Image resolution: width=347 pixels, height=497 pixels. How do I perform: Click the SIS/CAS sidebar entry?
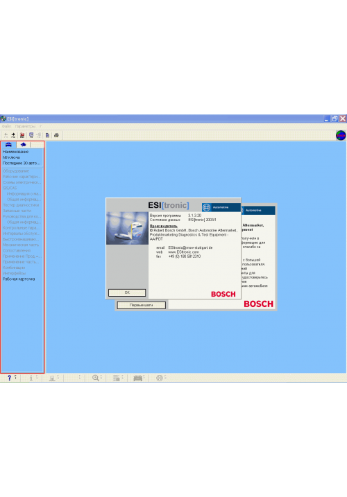(10, 188)
